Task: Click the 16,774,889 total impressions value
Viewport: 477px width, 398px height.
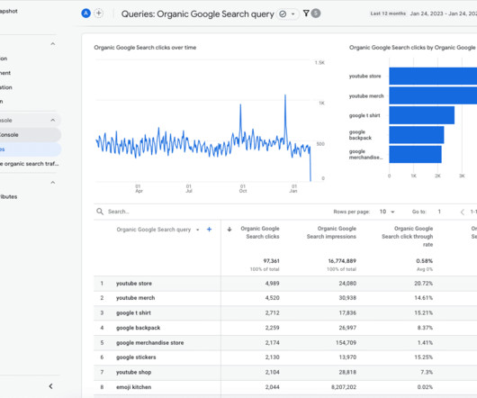Action: pyautogui.click(x=342, y=261)
